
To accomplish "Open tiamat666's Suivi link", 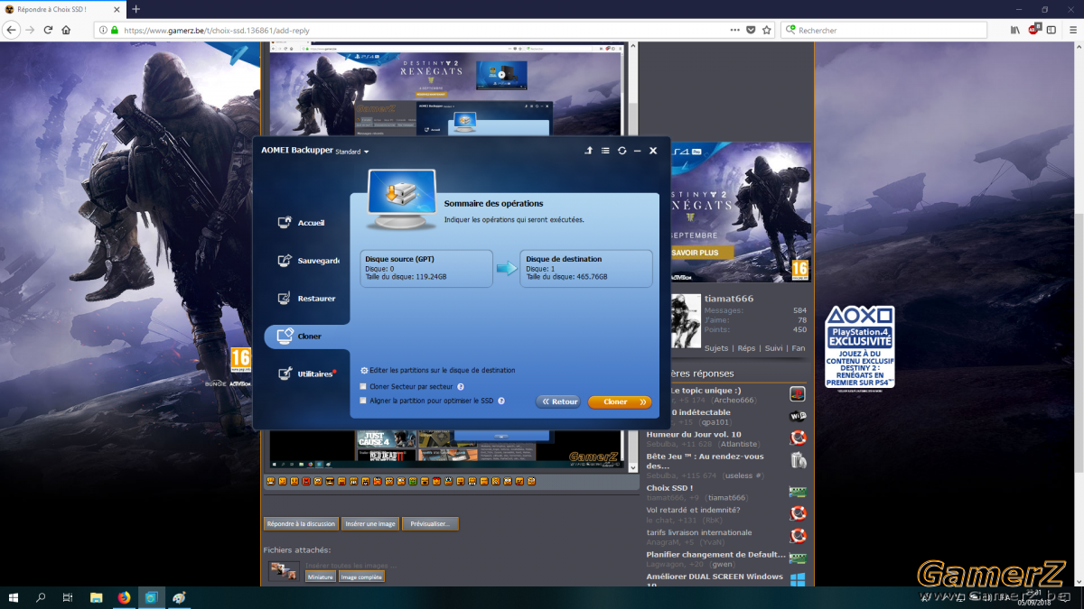I will (773, 347).
